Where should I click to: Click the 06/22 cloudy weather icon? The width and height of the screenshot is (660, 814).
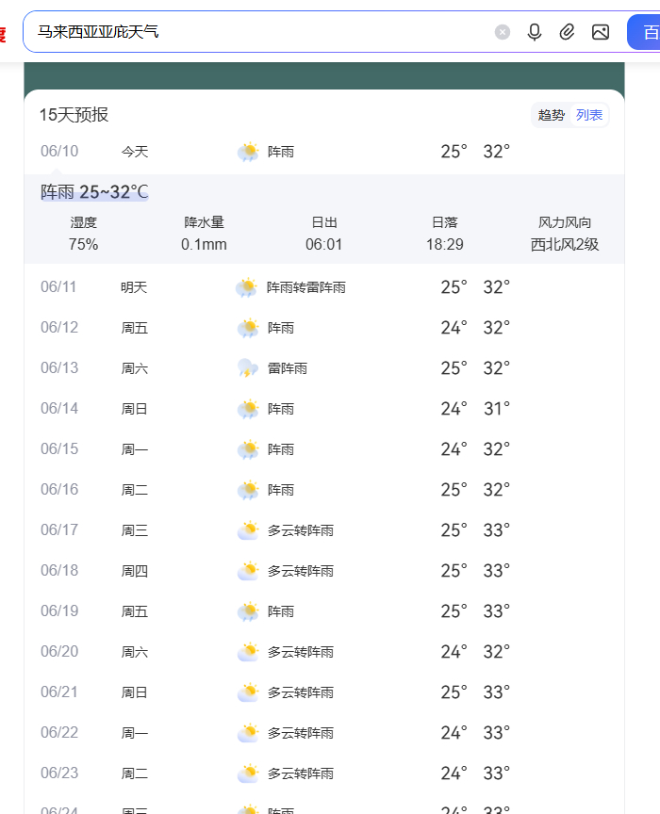[248, 732]
